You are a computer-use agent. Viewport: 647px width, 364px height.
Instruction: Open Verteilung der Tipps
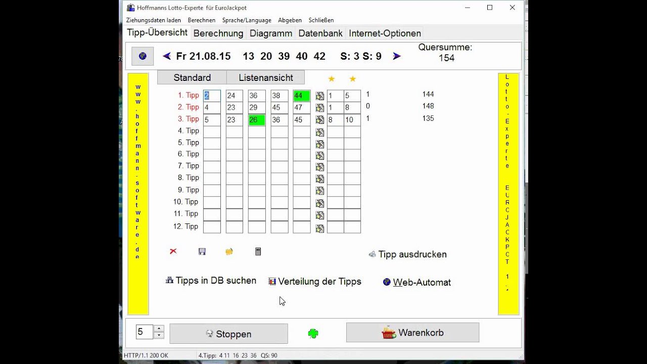315,282
